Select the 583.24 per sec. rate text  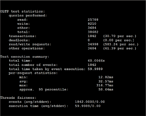(x=121, y=44)
